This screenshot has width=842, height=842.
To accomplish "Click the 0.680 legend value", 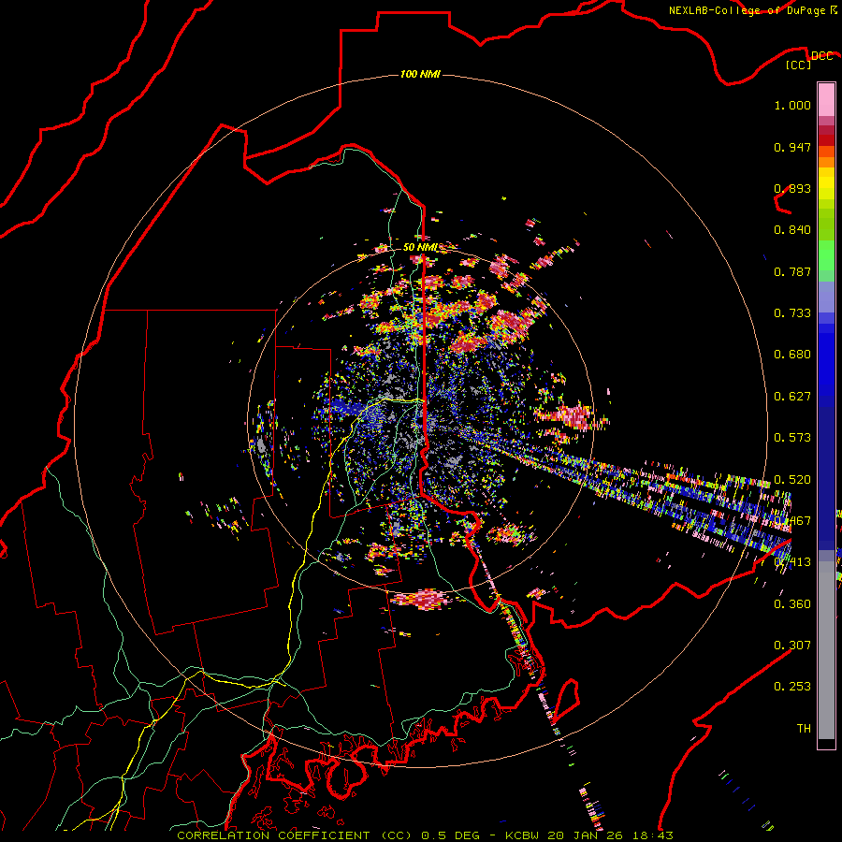I will click(x=792, y=355).
